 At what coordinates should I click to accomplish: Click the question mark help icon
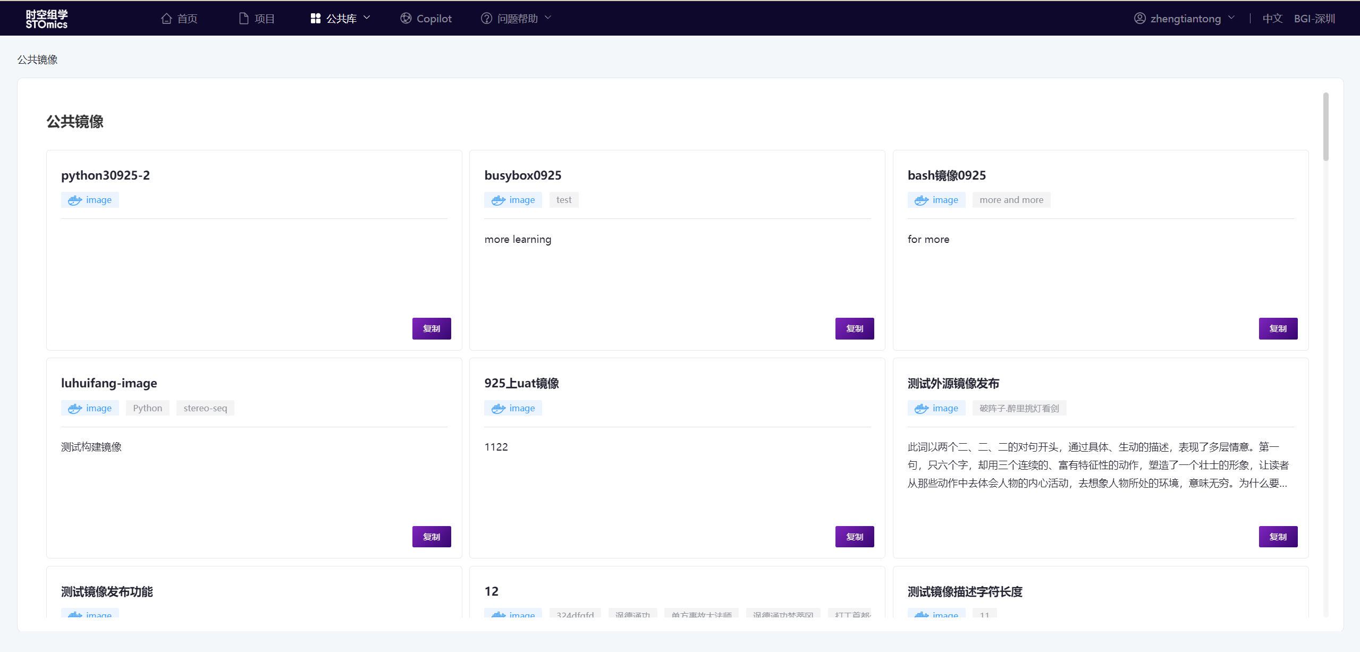click(486, 19)
